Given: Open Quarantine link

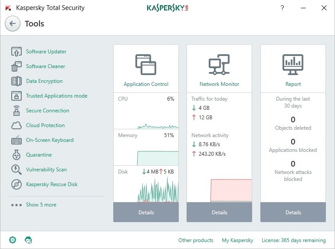Looking at the screenshot, I should pos(39,155).
